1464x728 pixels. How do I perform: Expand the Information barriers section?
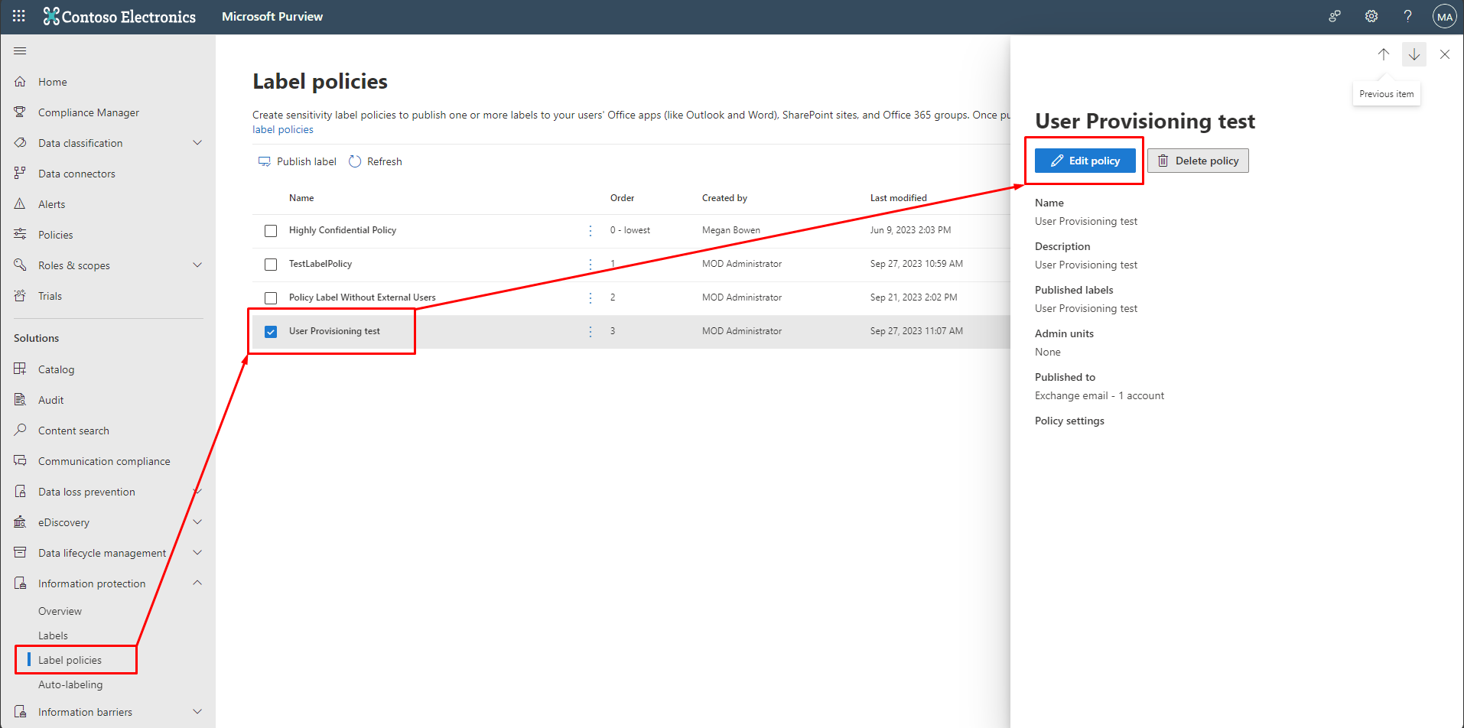[x=197, y=712]
